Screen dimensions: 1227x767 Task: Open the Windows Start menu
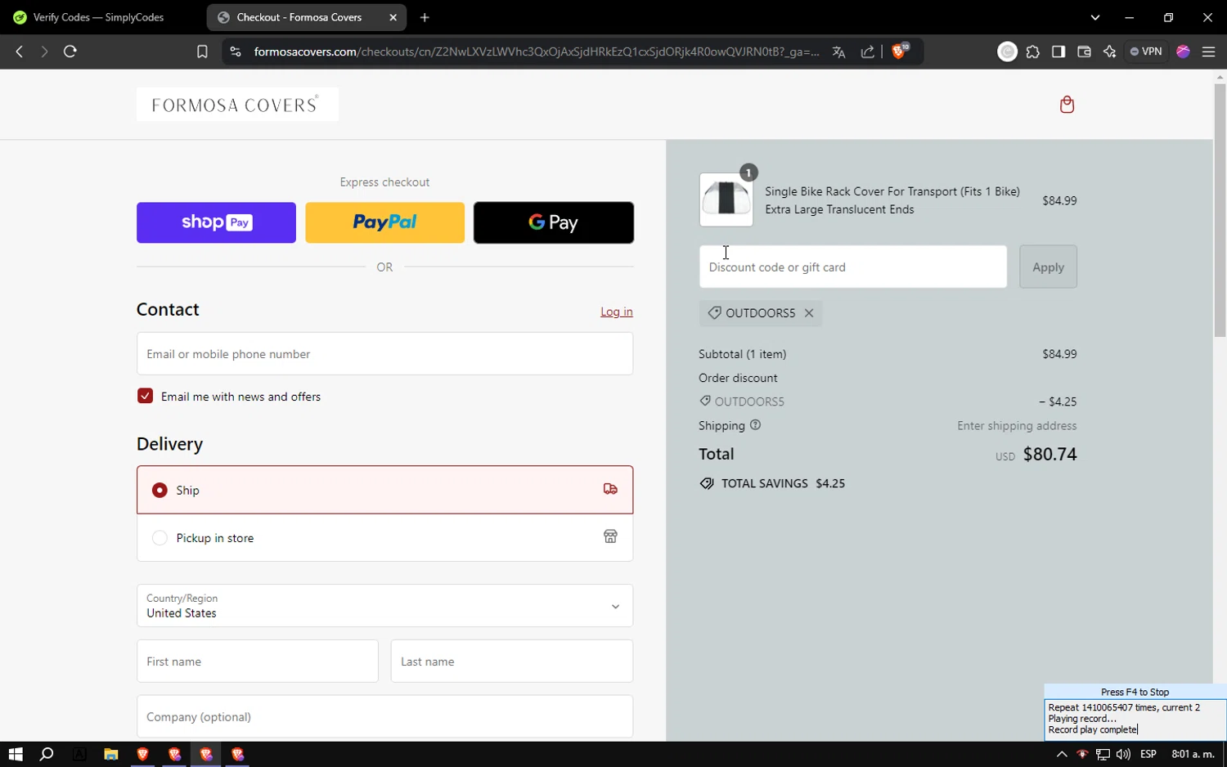click(x=15, y=754)
